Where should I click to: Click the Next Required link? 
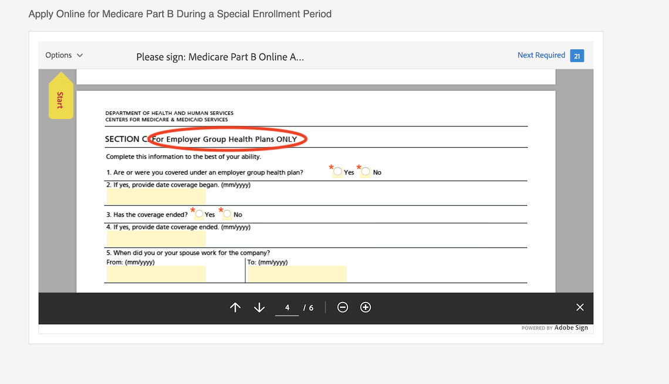coord(540,55)
